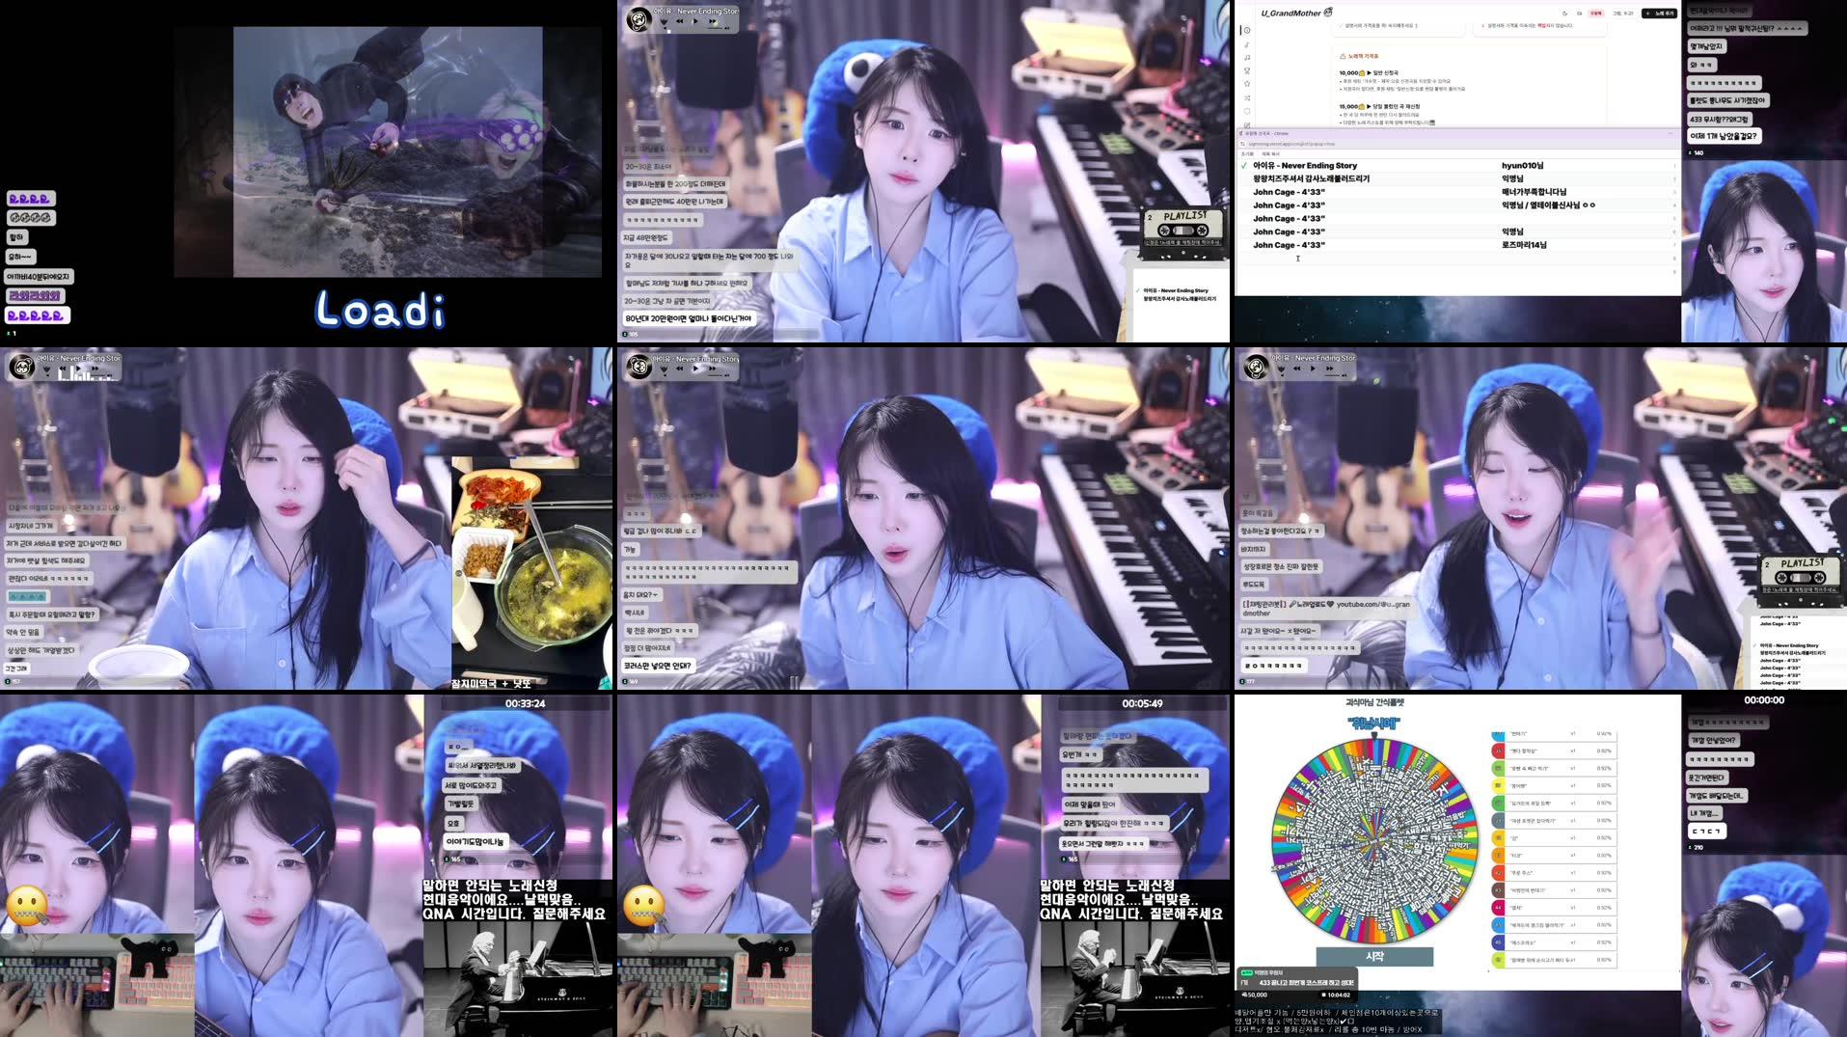Check the Never Ending Story item in the playlist widget

point(1138,290)
